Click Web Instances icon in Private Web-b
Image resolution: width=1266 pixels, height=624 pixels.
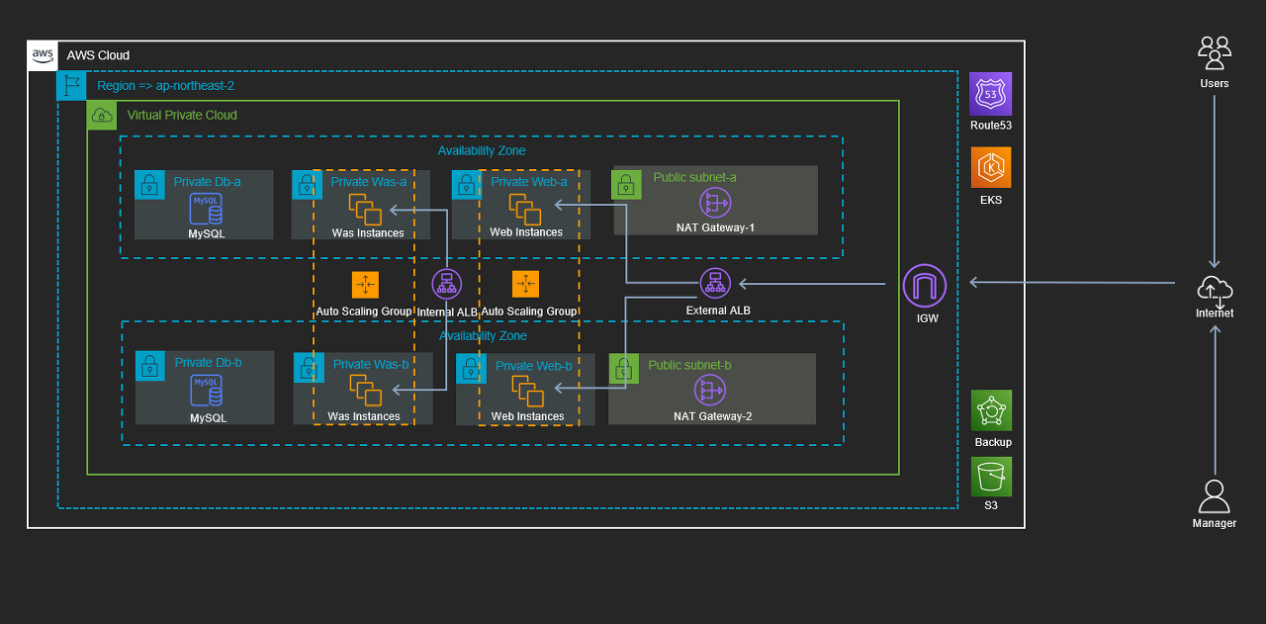[527, 392]
